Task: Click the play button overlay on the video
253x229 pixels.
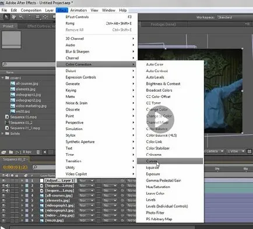Action: pos(160,119)
